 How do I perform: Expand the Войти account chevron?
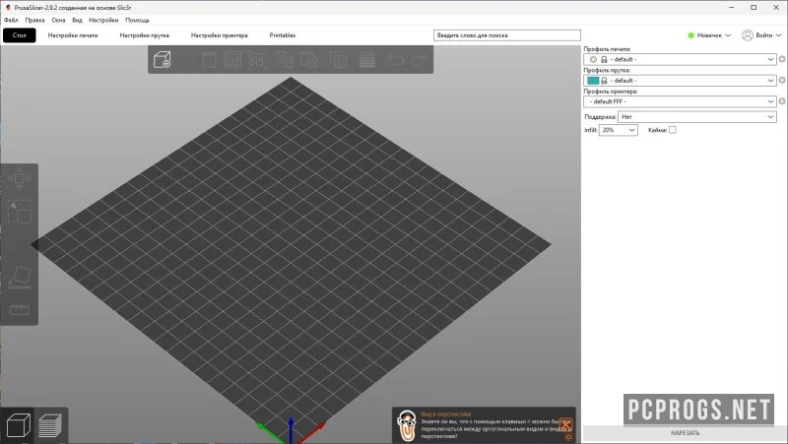778,35
